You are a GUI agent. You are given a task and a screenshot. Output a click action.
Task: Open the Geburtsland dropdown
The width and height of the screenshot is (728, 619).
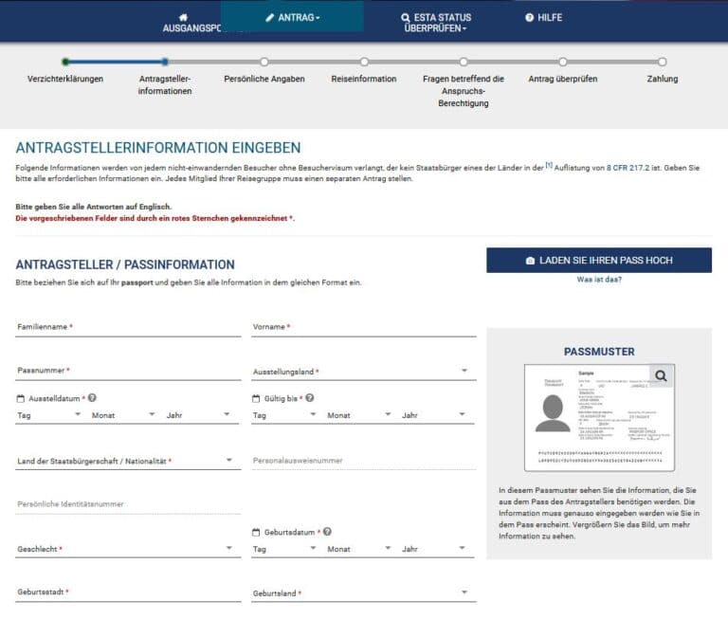pyautogui.click(x=364, y=593)
